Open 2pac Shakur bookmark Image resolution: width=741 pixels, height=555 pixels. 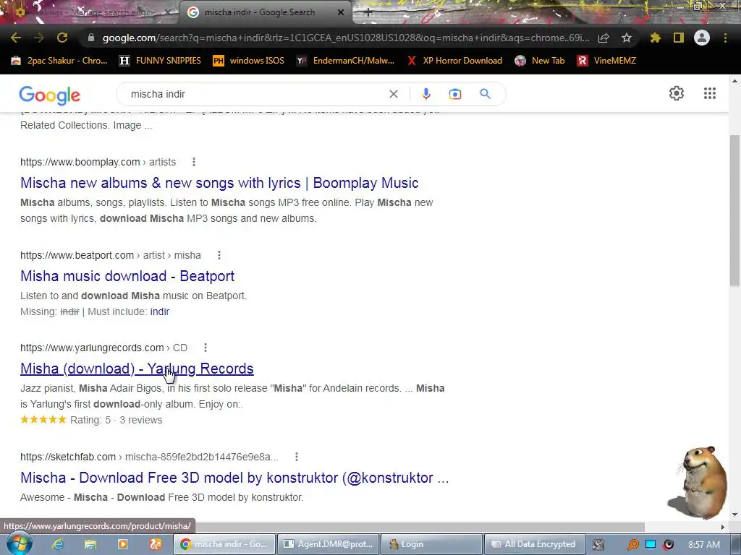point(59,61)
